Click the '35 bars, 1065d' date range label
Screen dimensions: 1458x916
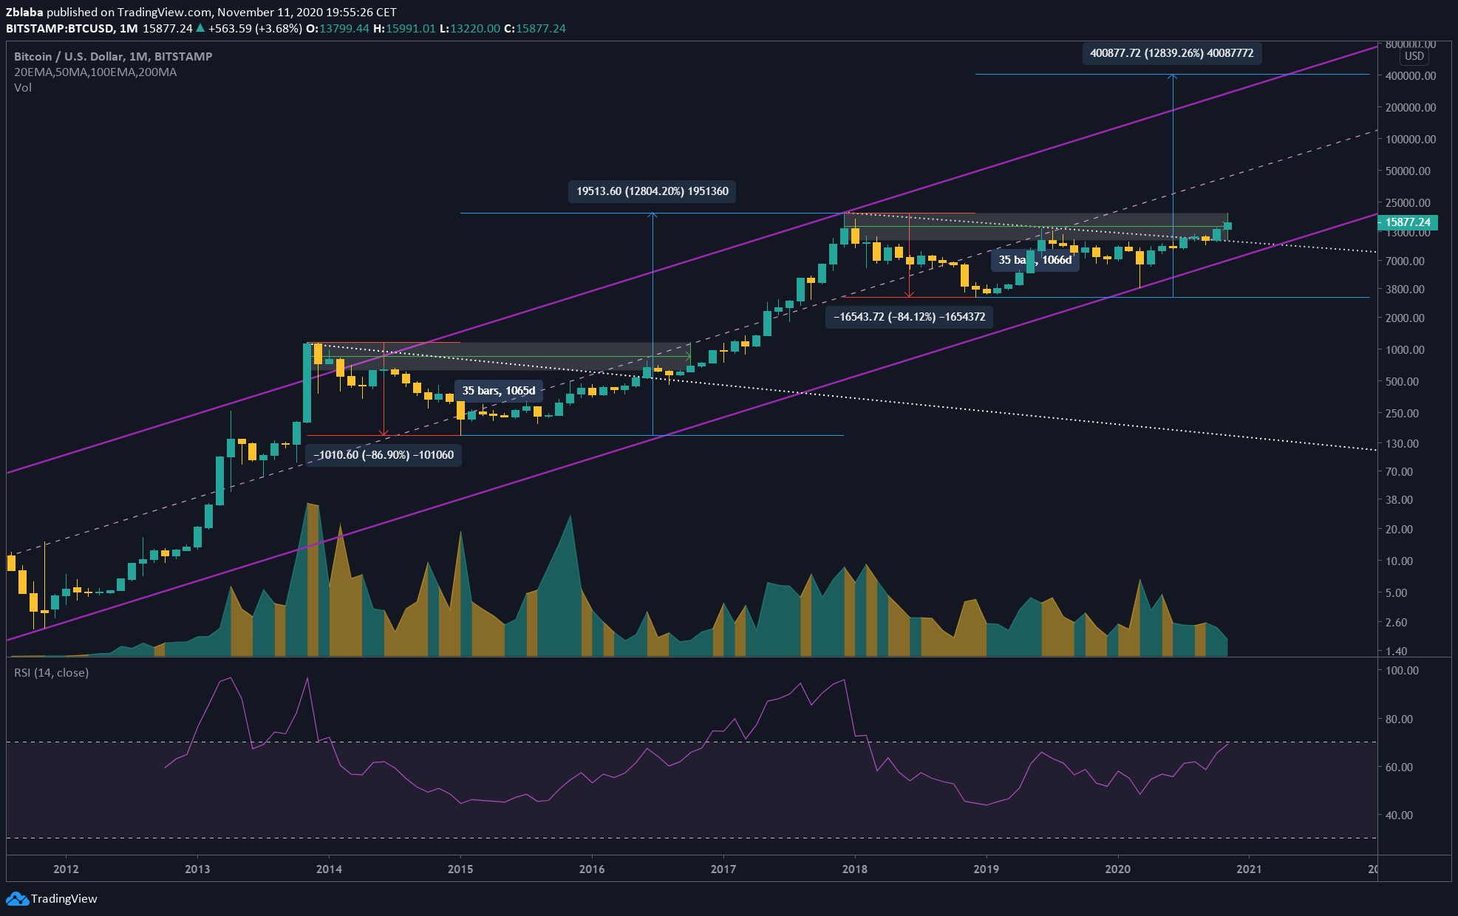coord(499,391)
